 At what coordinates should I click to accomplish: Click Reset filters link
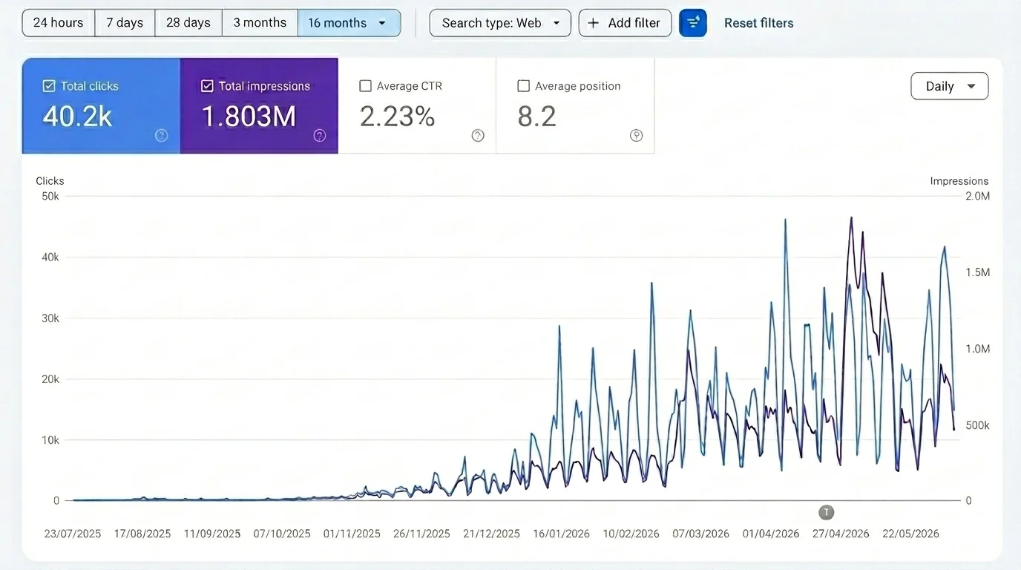point(759,23)
